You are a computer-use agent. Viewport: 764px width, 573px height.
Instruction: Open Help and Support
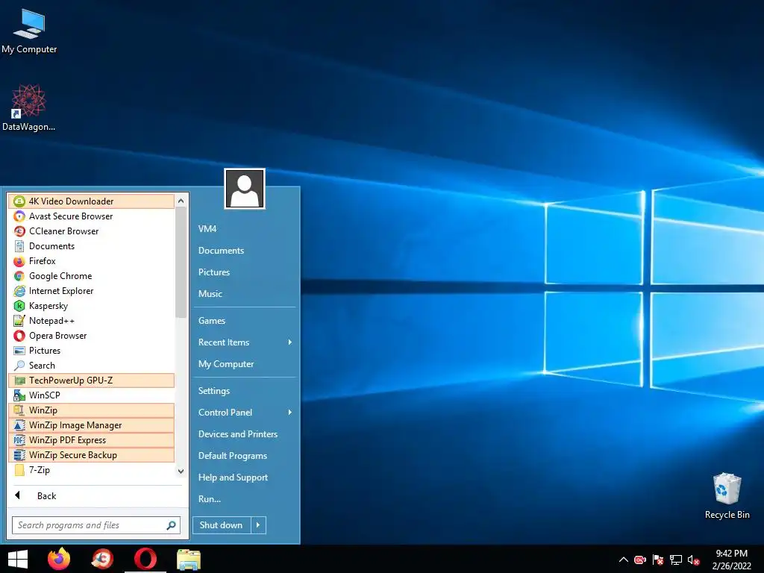point(245,477)
